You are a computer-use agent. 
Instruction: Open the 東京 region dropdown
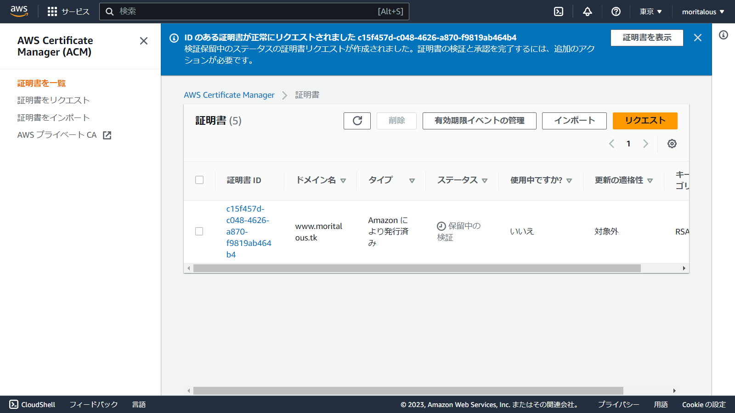[650, 11]
